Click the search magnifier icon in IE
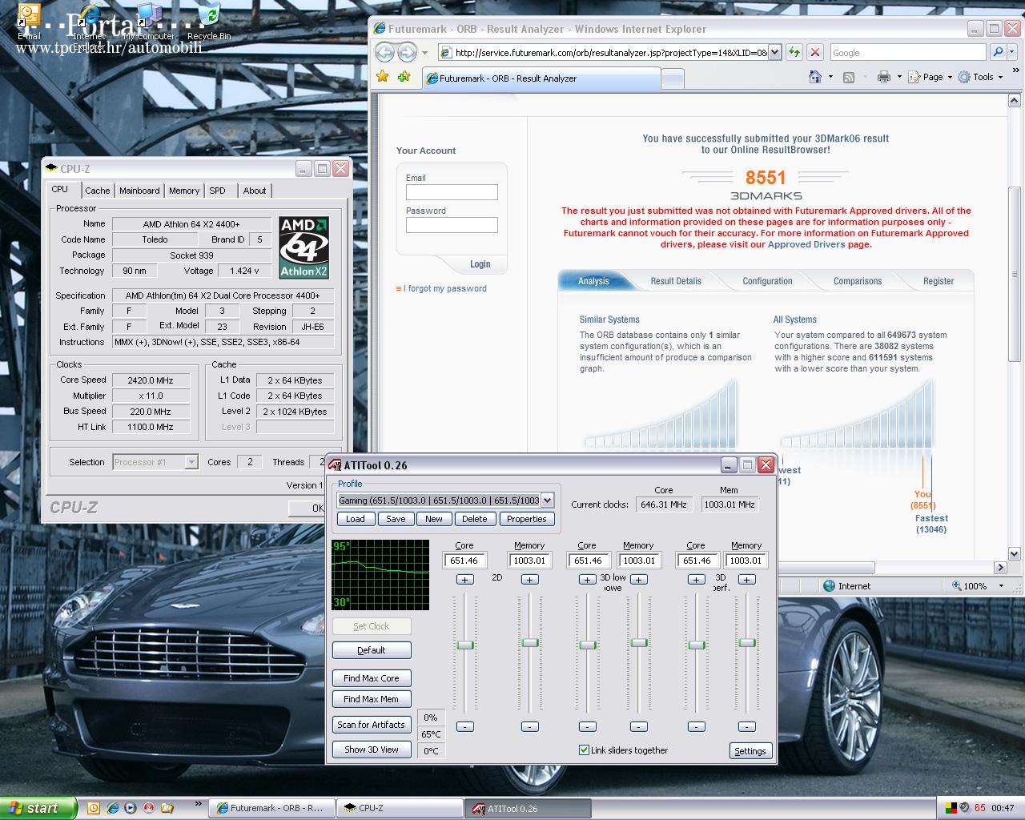Image resolution: width=1025 pixels, height=820 pixels. [x=997, y=52]
